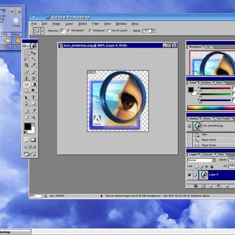Image resolution: width=235 pixels, height=235 pixels.
Task: Switch to Quick Mask mode
Action: (33, 140)
